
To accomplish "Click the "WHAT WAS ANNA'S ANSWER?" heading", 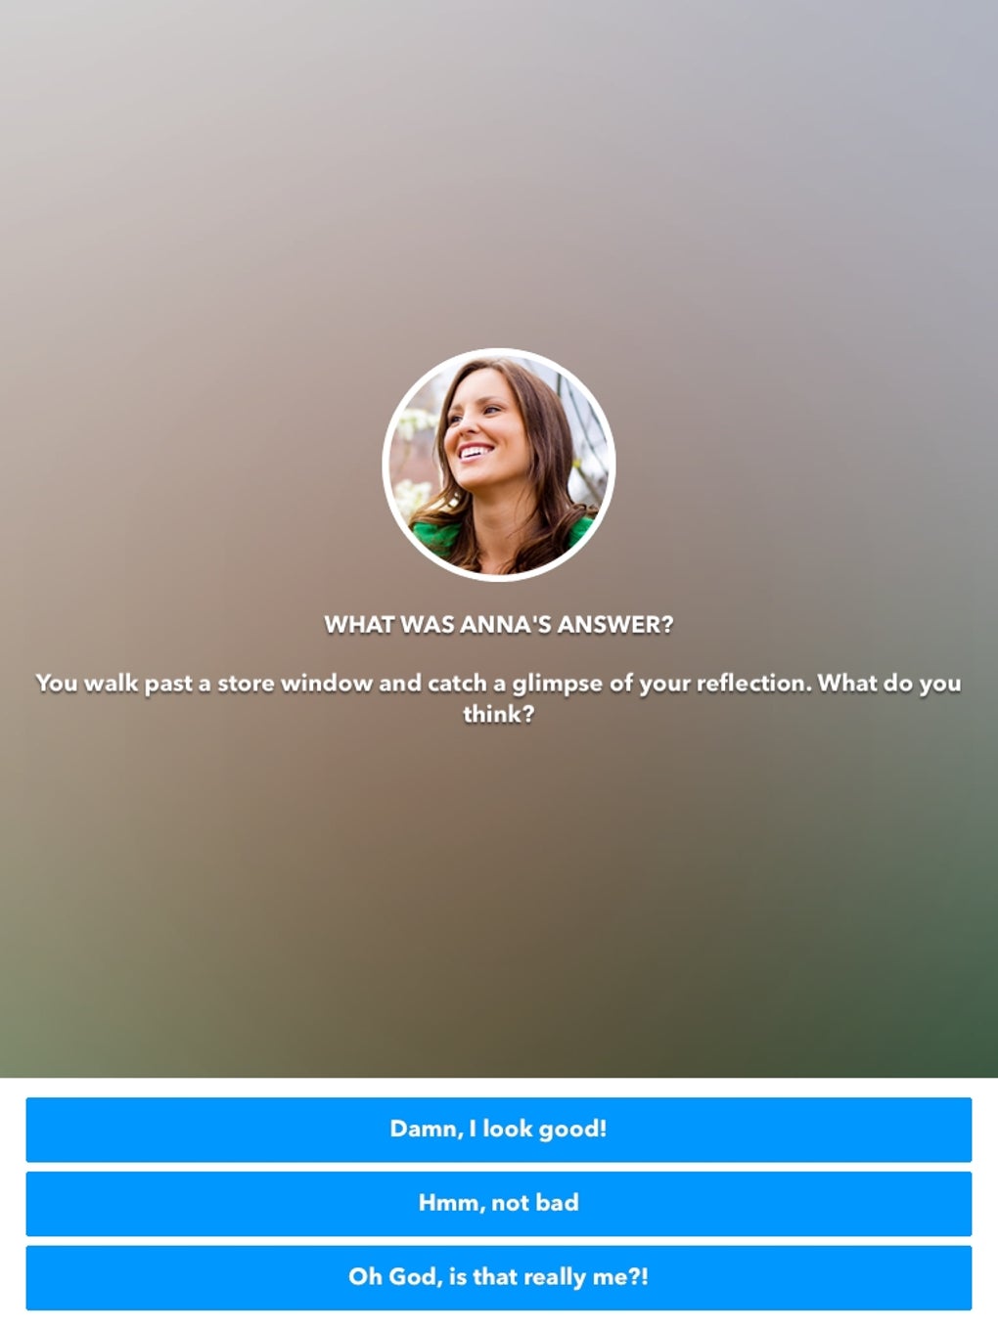I will pyautogui.click(x=498, y=624).
